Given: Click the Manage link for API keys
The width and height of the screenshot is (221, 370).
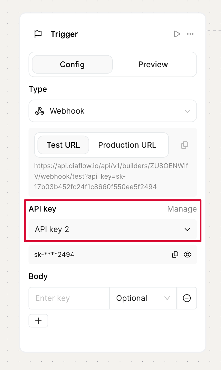Looking at the screenshot, I should [182, 209].
